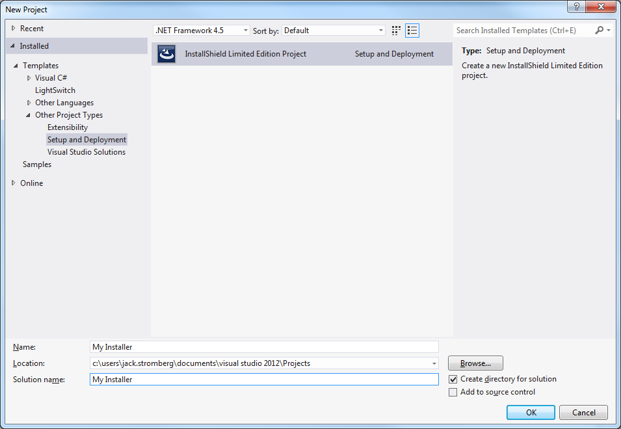Expand the Online section
Screen dimensions: 621x429
click(14, 183)
